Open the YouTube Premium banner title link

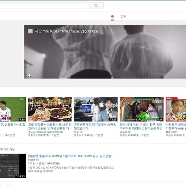pyautogui.click(x=67, y=31)
